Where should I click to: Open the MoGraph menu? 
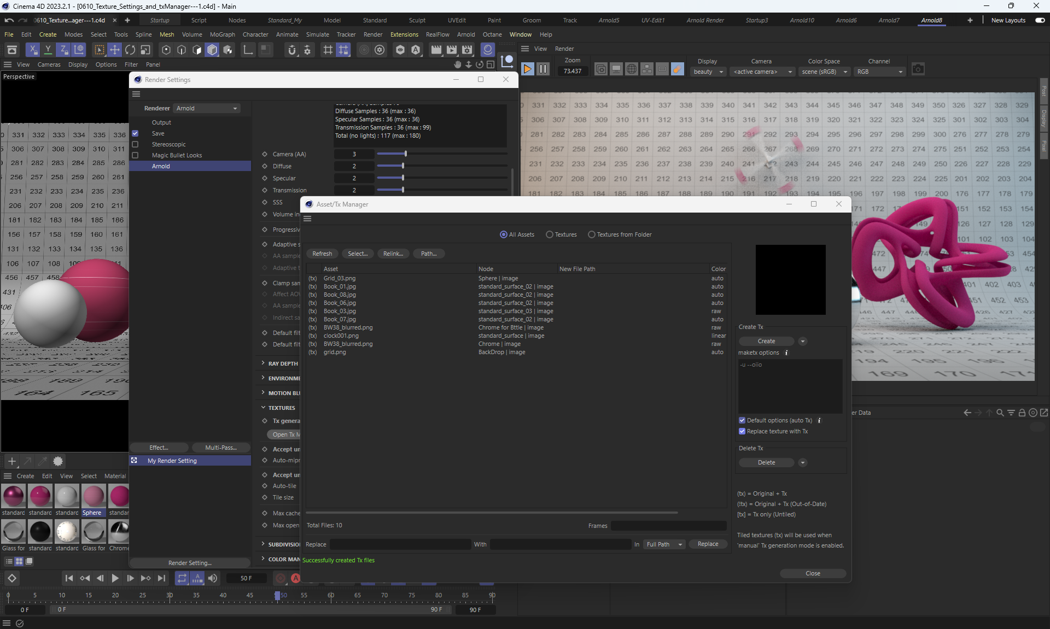(x=222, y=34)
